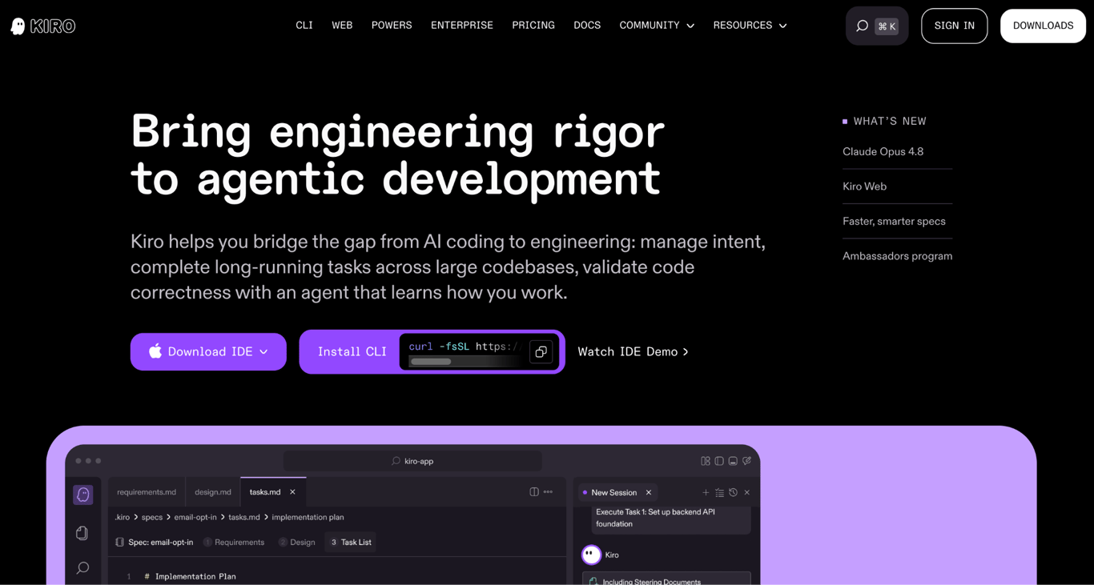Open the Docs page
Image resolution: width=1094 pixels, height=585 pixels.
[587, 26]
